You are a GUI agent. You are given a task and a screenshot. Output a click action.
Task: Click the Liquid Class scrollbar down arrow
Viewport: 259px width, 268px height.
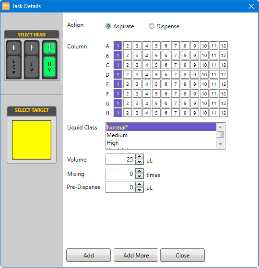(220, 144)
